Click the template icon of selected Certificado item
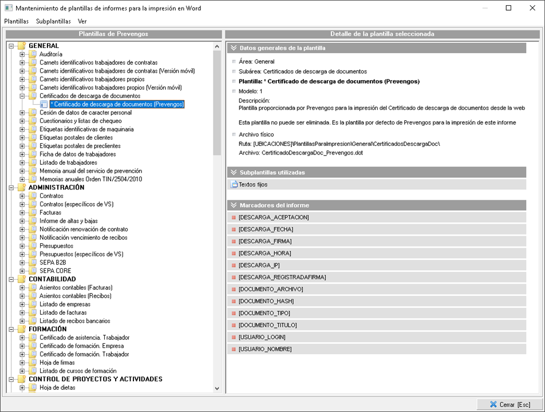 (x=44, y=104)
